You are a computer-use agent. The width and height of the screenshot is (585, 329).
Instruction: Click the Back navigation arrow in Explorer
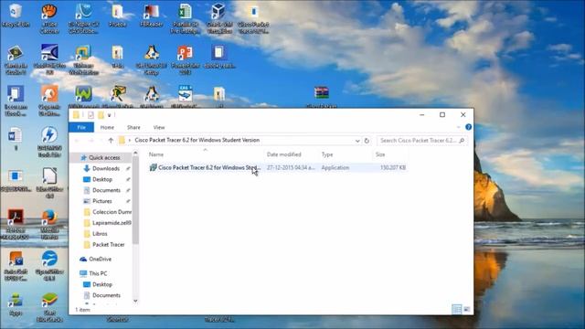77,141
